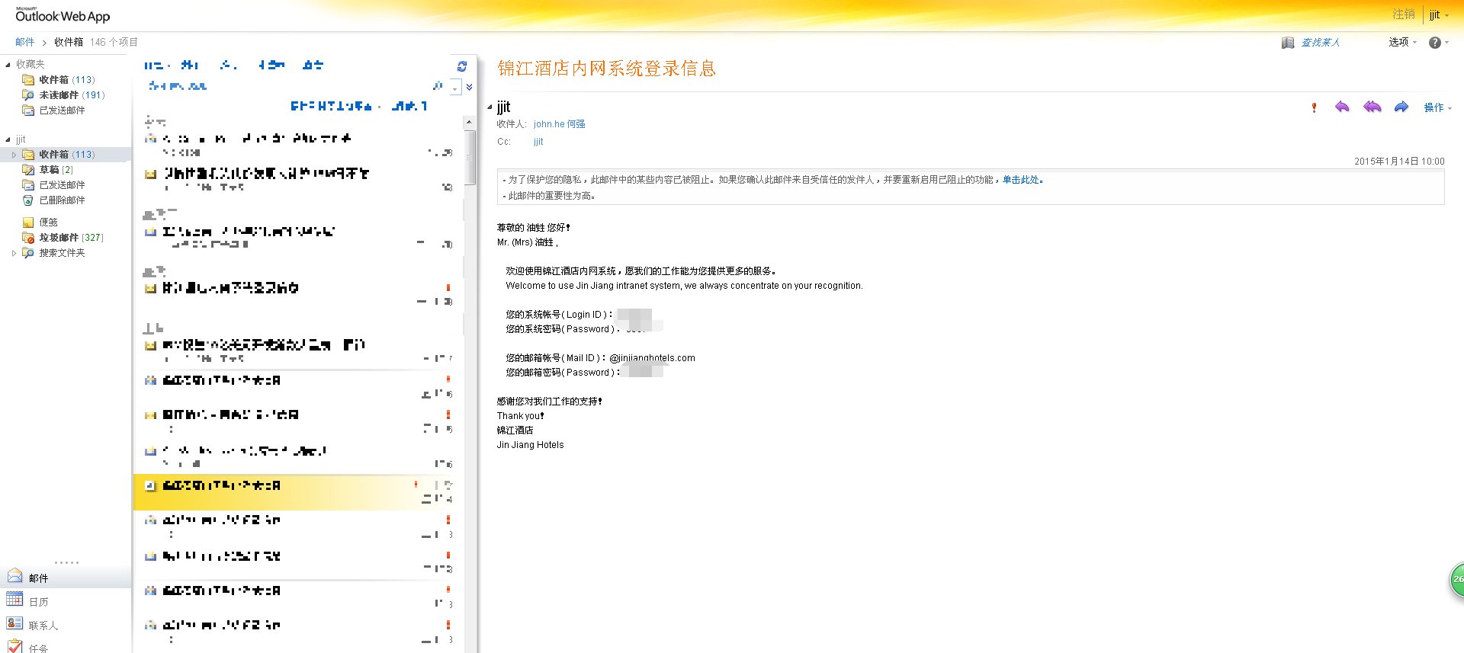The width and height of the screenshot is (1464, 653).
Task: Click the search magnifier icon in mail list
Action: [x=438, y=86]
